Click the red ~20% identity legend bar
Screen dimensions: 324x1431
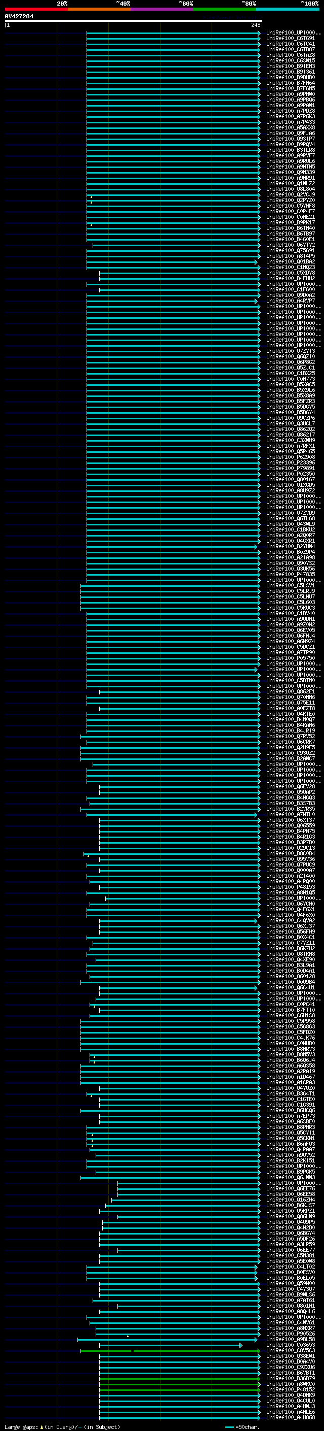point(36,9)
